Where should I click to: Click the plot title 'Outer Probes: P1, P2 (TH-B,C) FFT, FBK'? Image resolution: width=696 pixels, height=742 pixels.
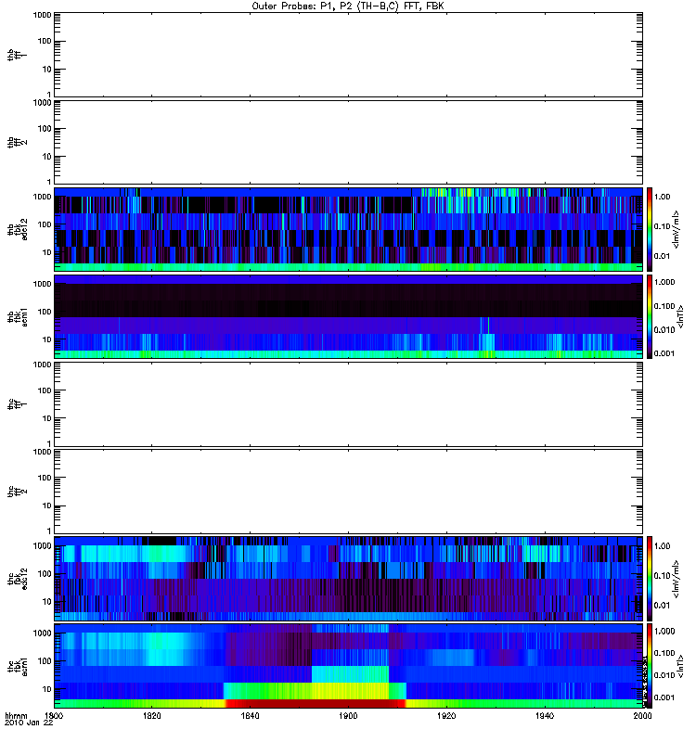click(348, 6)
